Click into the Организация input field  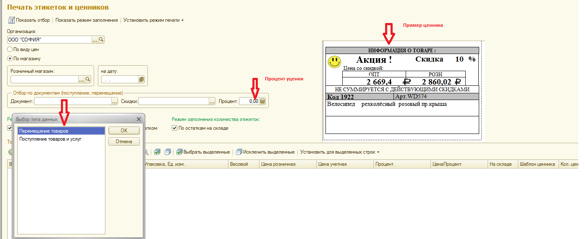coord(50,39)
